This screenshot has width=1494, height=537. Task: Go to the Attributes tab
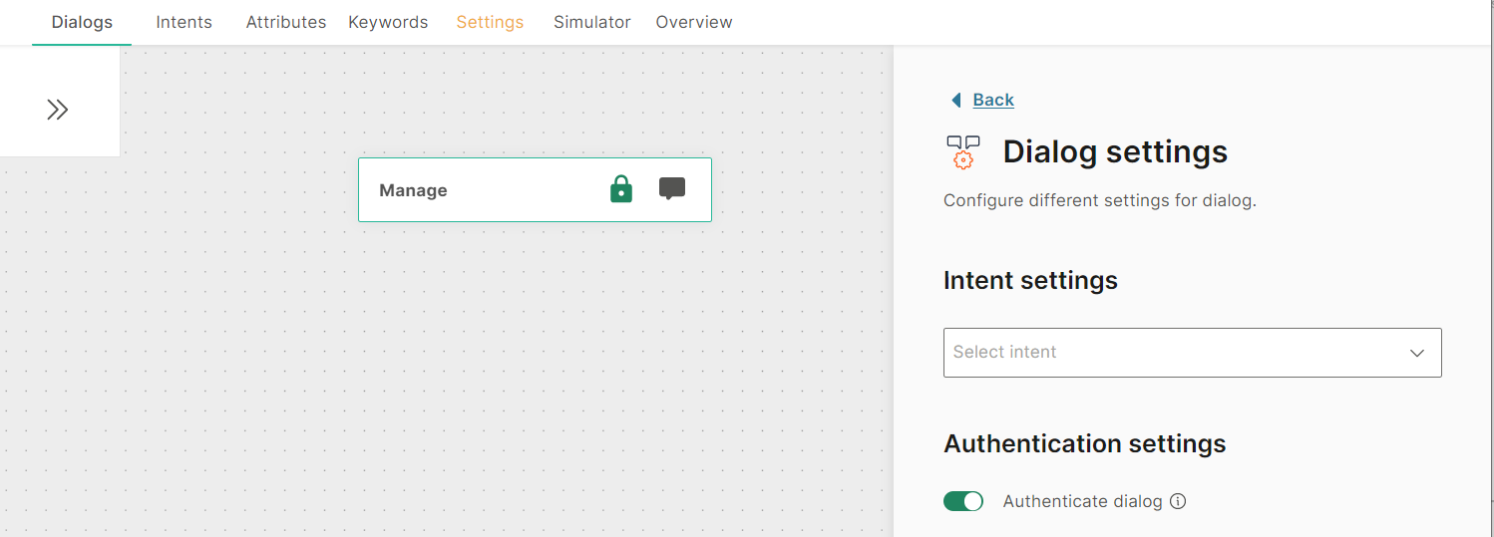(286, 22)
